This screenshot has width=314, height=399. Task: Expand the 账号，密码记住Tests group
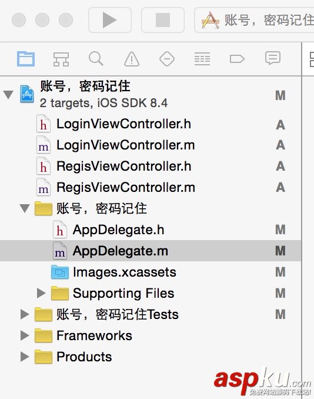[25, 314]
